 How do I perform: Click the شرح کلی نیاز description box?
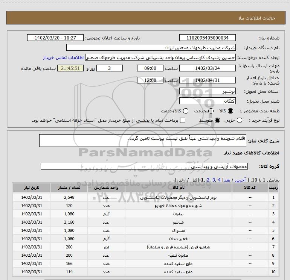point(143,141)
